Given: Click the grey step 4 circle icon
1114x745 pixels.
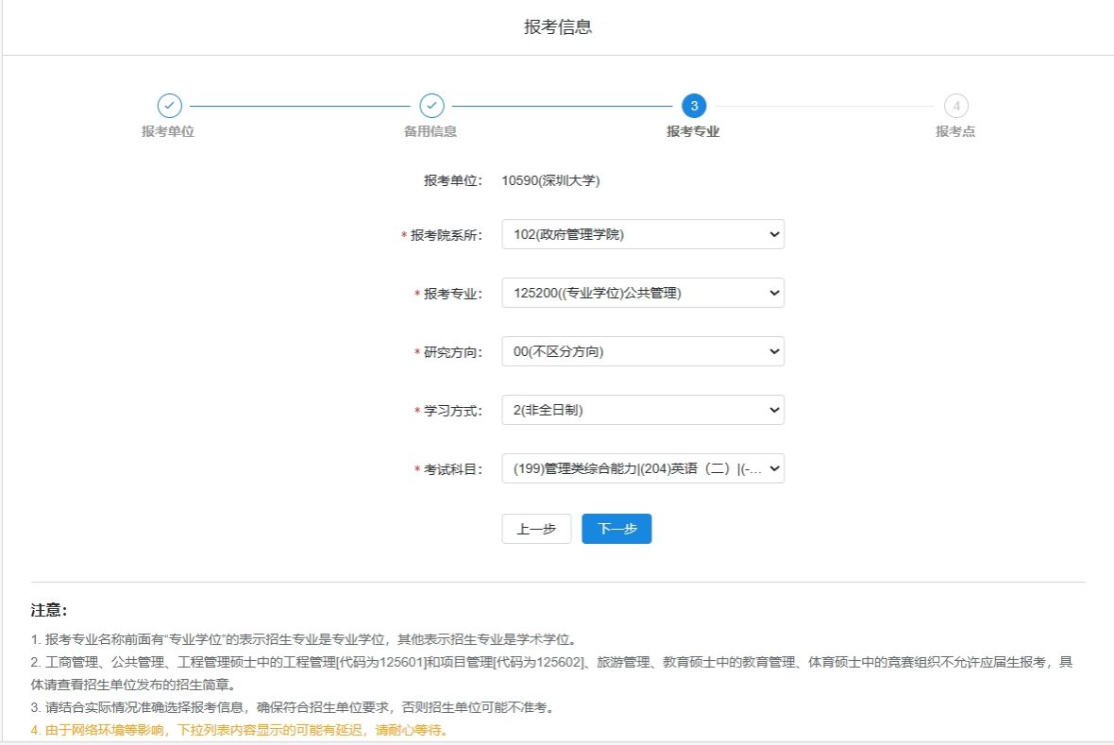Looking at the screenshot, I should [955, 106].
